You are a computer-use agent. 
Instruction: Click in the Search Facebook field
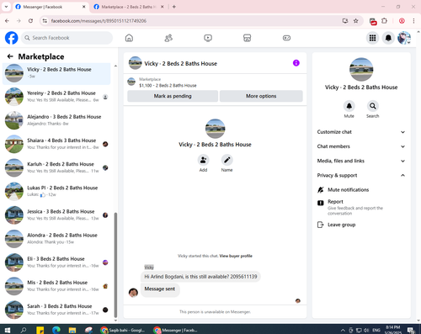(x=67, y=38)
